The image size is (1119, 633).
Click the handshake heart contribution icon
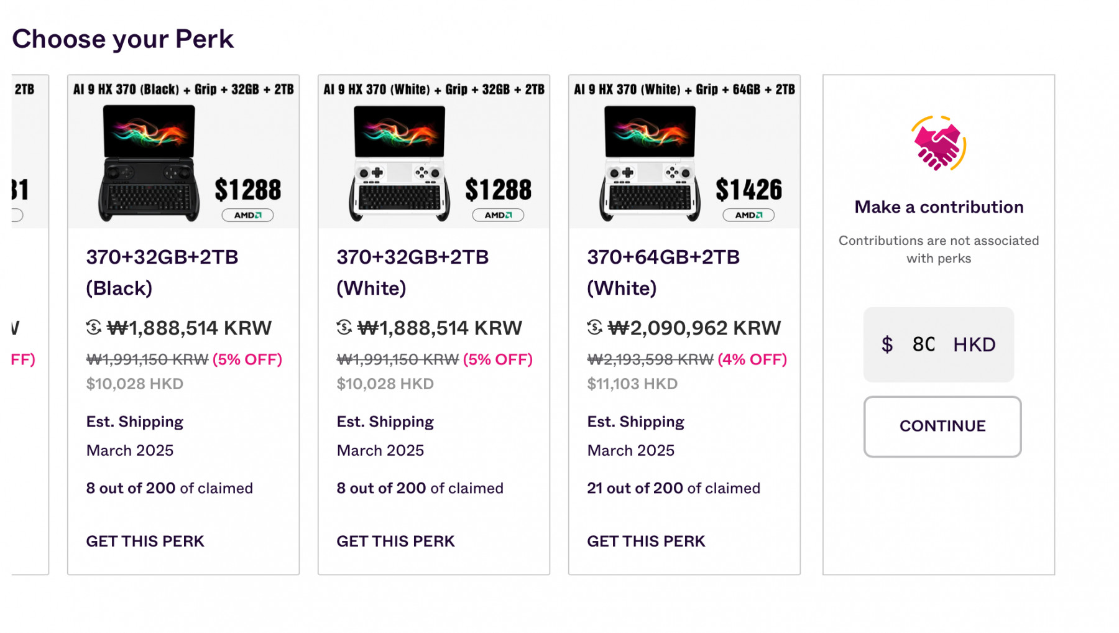coord(938,144)
